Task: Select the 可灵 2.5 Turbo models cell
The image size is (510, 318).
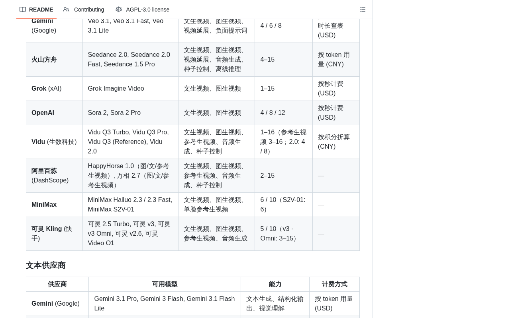Action: tap(130, 234)
